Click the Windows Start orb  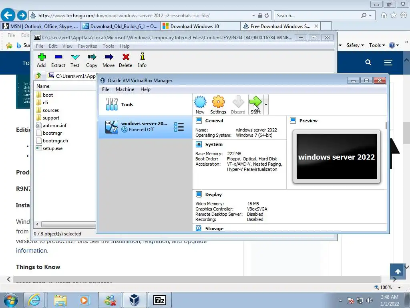[10, 300]
